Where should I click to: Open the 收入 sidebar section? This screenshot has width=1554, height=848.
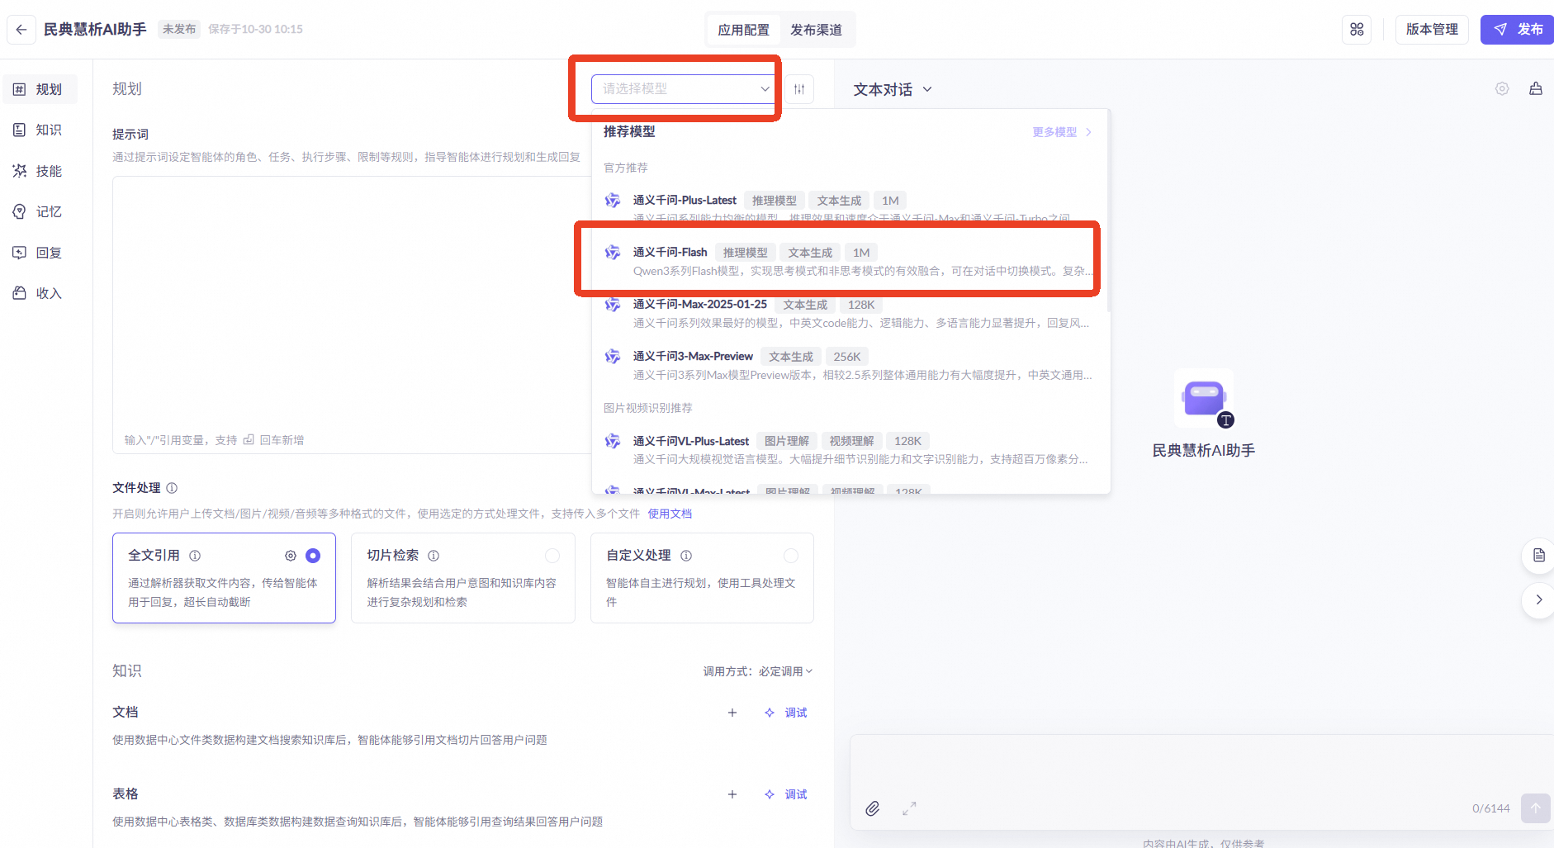[x=40, y=293]
